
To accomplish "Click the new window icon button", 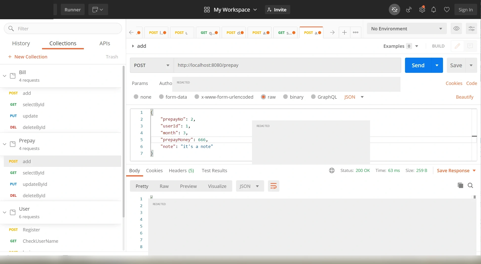I will tap(98, 10).
